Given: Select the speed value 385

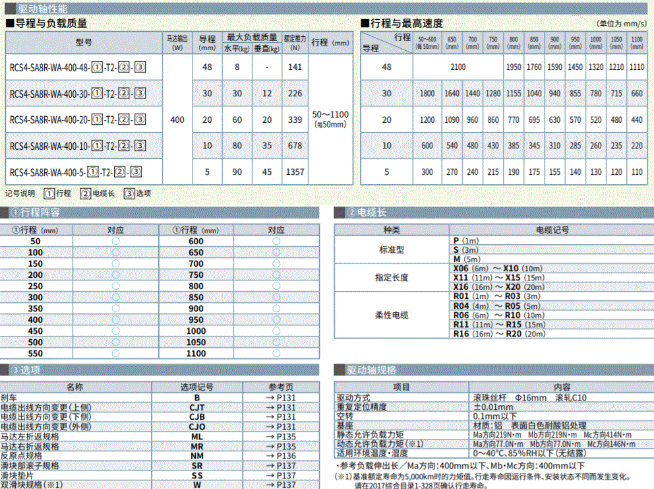Looking at the screenshot, I should (514, 146).
